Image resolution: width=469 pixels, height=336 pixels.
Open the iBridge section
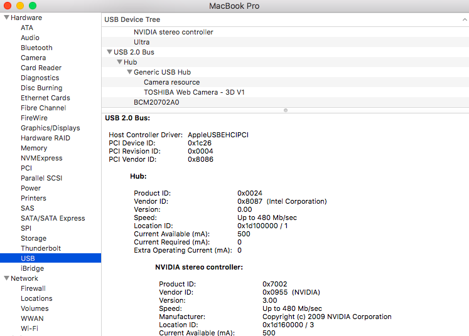click(x=32, y=268)
